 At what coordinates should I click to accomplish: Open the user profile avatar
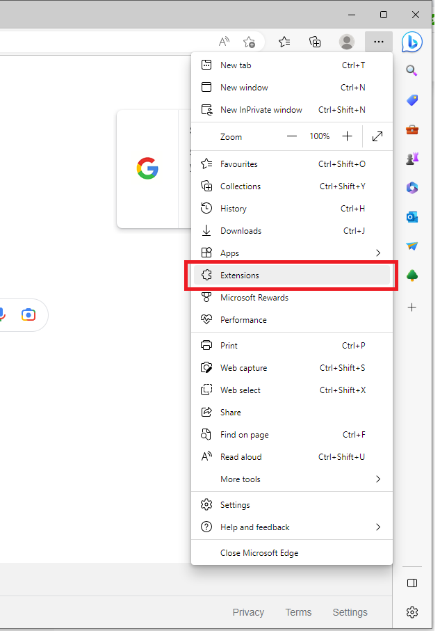pos(346,42)
